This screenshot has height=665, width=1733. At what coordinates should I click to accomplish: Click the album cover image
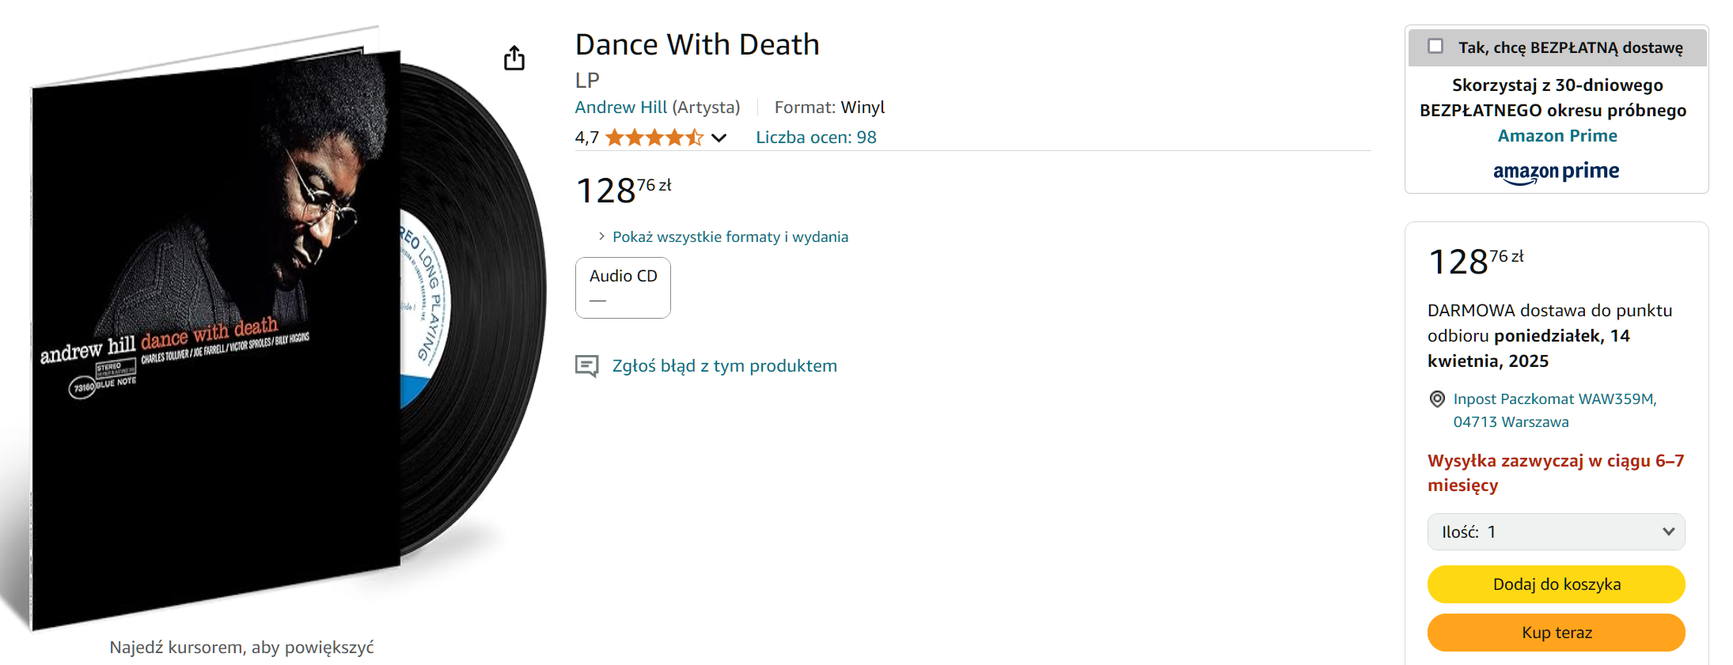(214, 332)
